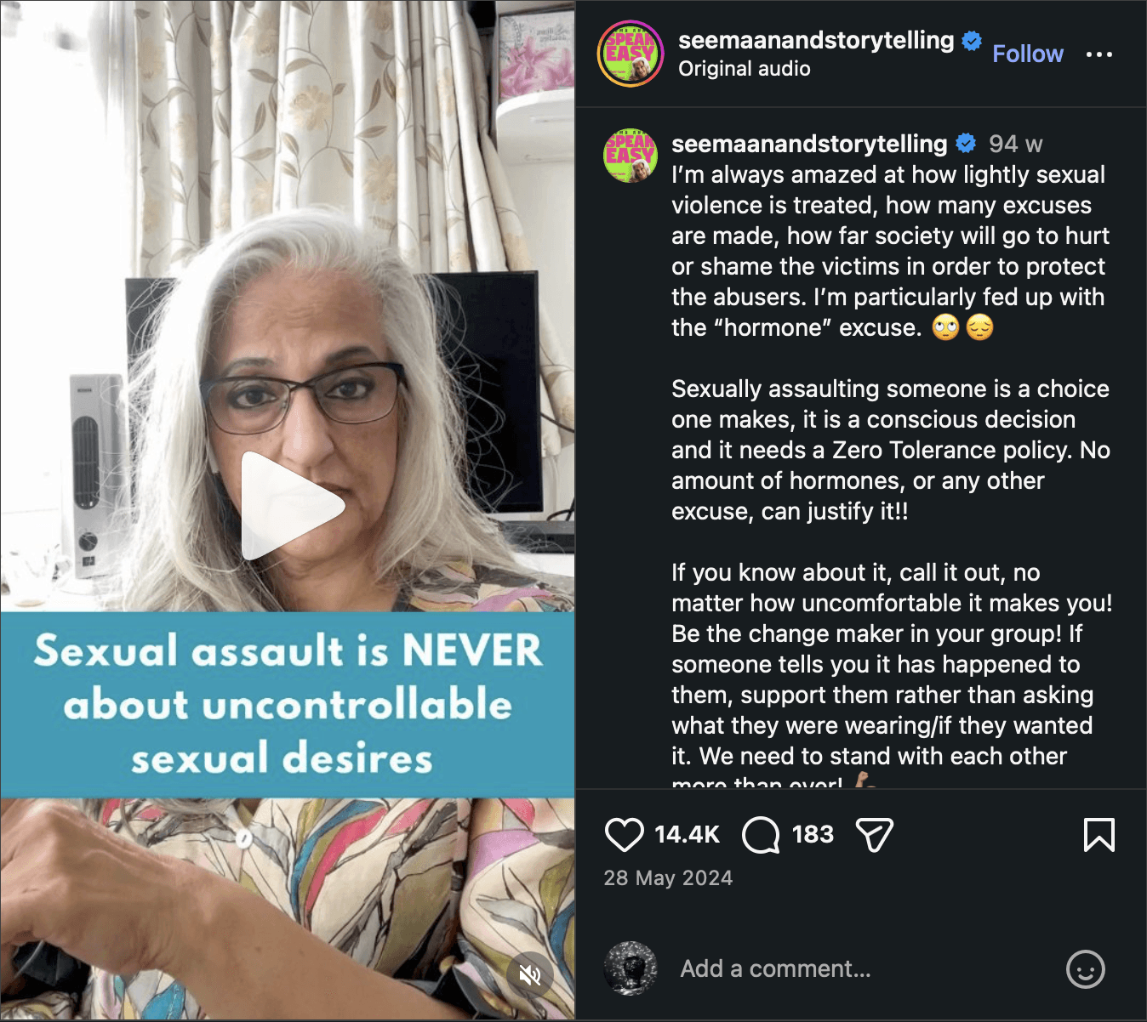Open the three-dot more options menu
Image resolution: width=1147 pixels, height=1022 pixels.
pos(1098,54)
